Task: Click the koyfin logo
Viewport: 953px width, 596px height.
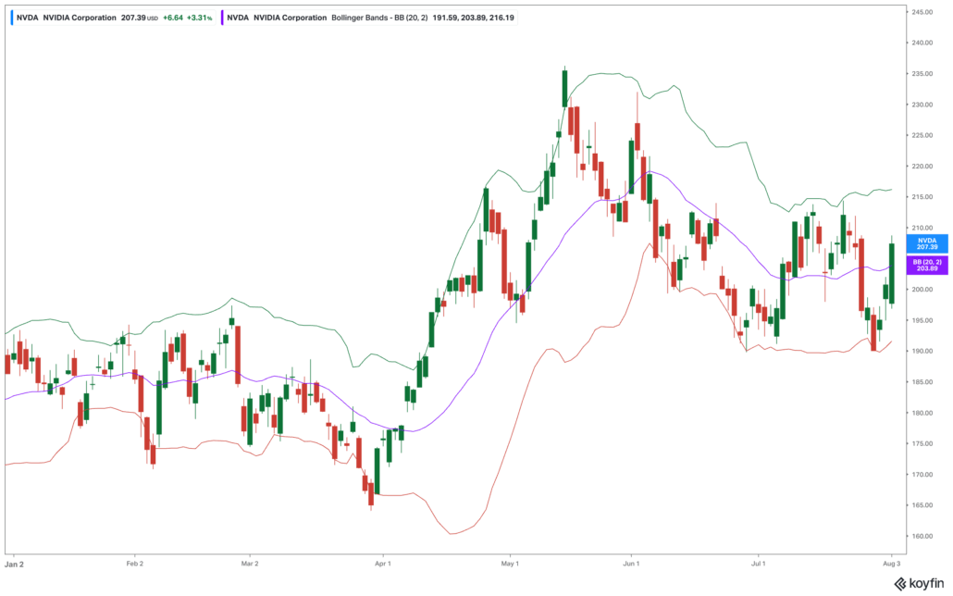Action: (x=919, y=584)
